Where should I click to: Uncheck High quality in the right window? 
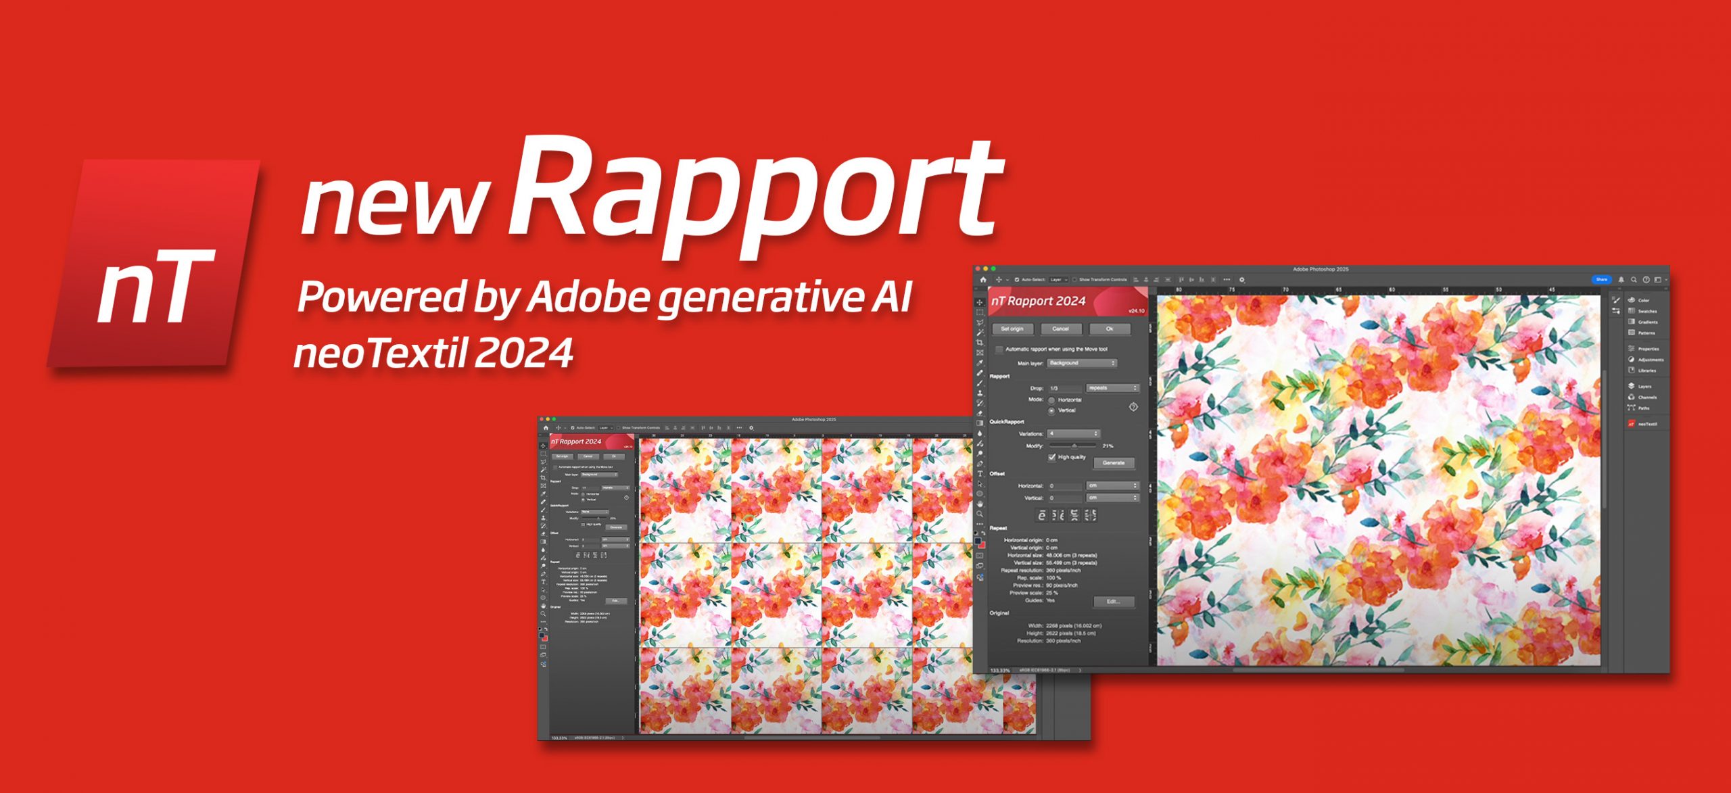[x=1052, y=458]
